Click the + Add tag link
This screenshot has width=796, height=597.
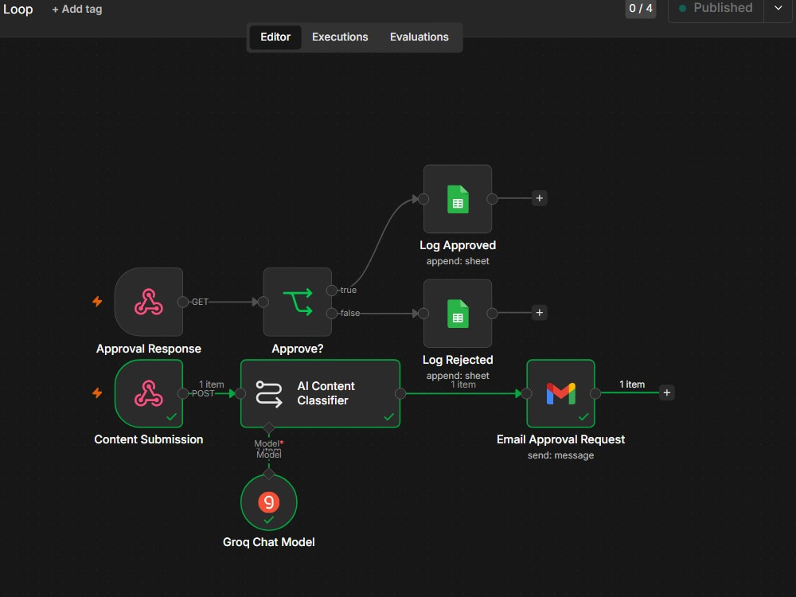click(x=77, y=9)
